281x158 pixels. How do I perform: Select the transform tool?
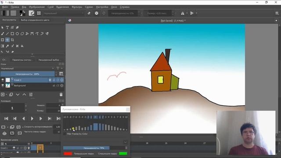[2, 40]
